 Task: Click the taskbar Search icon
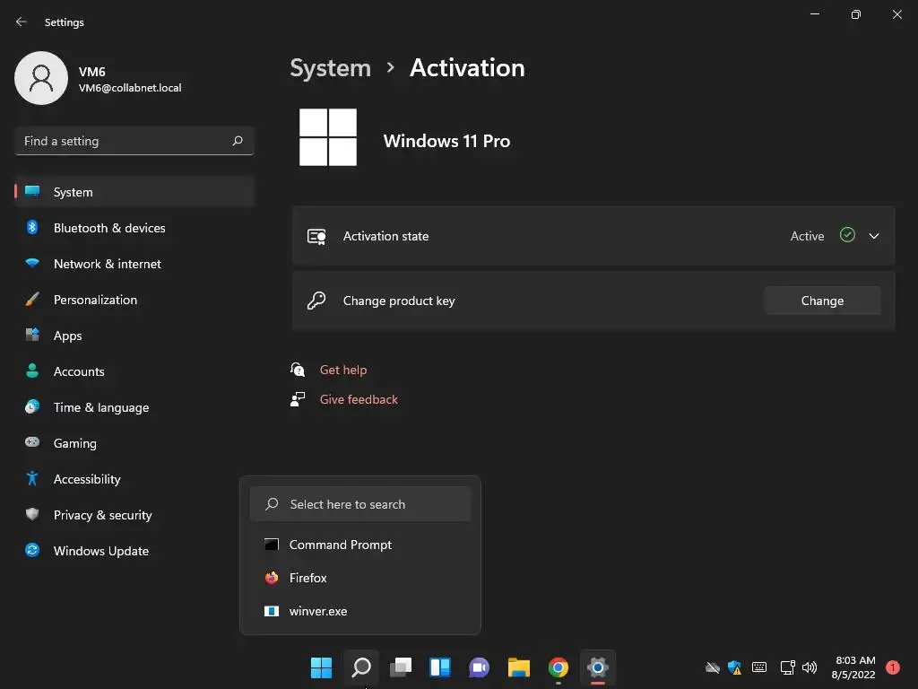(x=360, y=667)
